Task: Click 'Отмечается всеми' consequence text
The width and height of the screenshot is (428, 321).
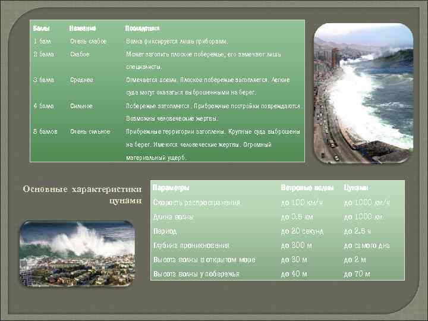Action: click(152, 80)
